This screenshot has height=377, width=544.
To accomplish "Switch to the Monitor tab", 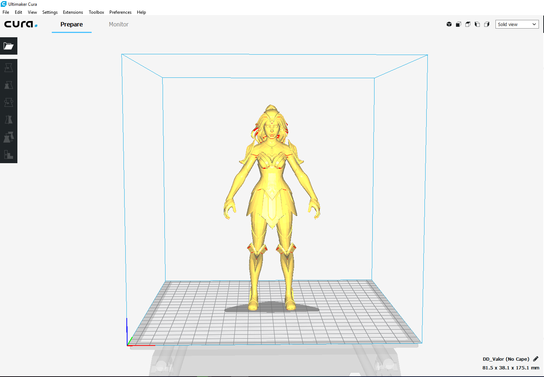I will click(119, 25).
